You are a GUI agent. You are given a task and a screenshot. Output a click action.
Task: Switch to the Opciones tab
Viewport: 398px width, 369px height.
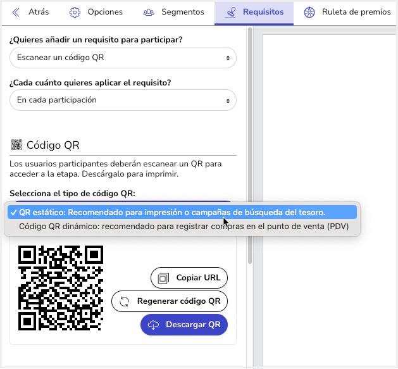point(96,12)
